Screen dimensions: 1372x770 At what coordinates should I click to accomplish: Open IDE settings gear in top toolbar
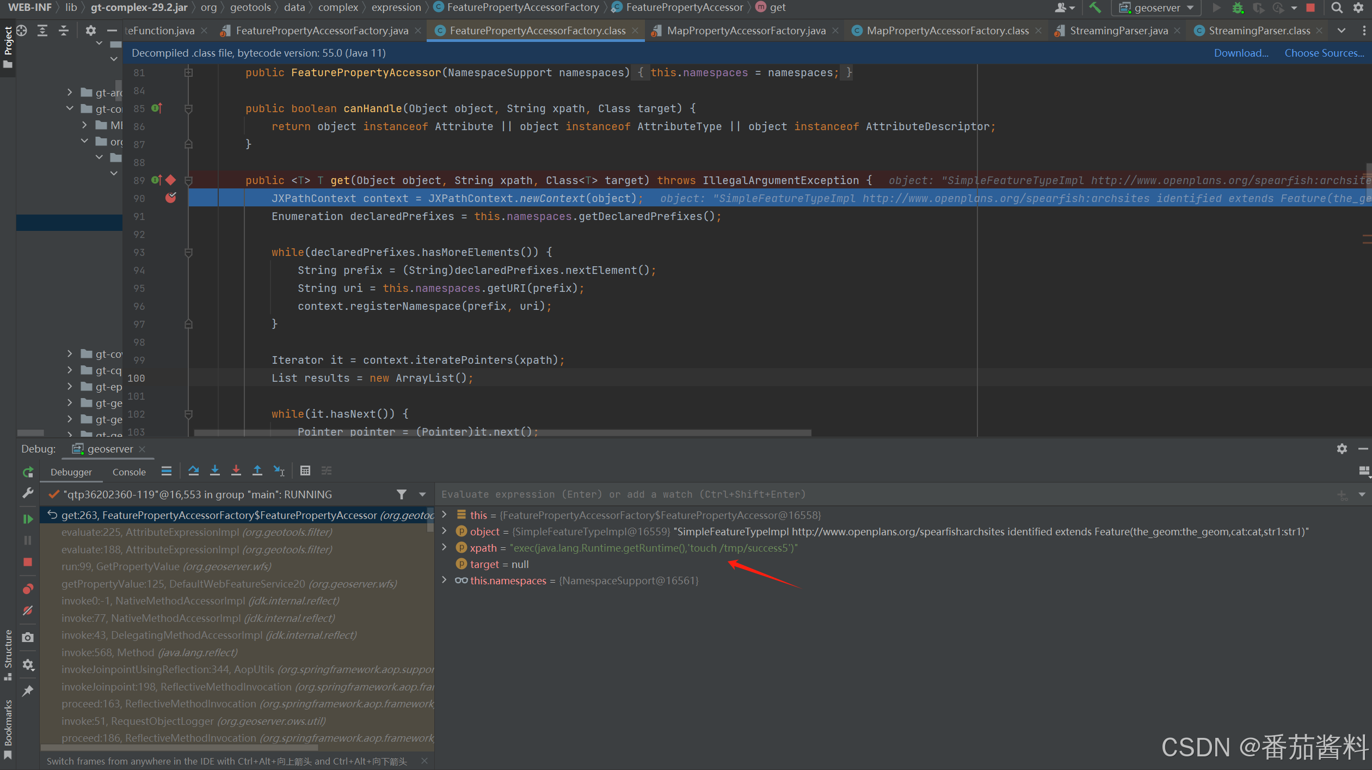1358,8
